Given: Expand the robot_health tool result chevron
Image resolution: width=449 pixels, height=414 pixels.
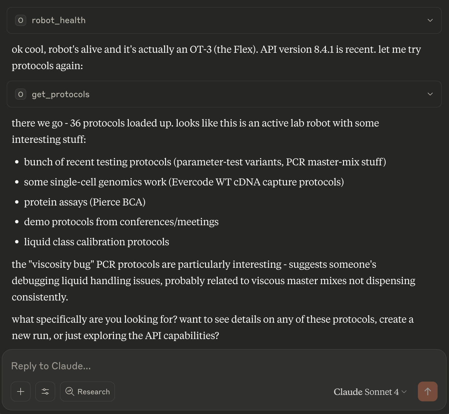Looking at the screenshot, I should [430, 20].
